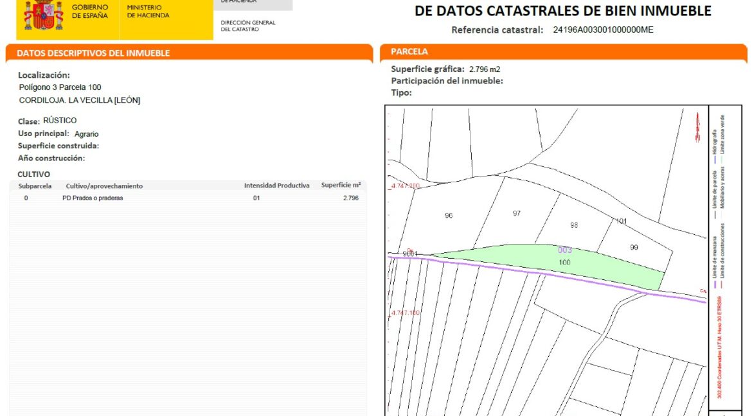The width and height of the screenshot is (752, 416).
Task: Click parcel 97 on the cadastral map
Action: (517, 213)
